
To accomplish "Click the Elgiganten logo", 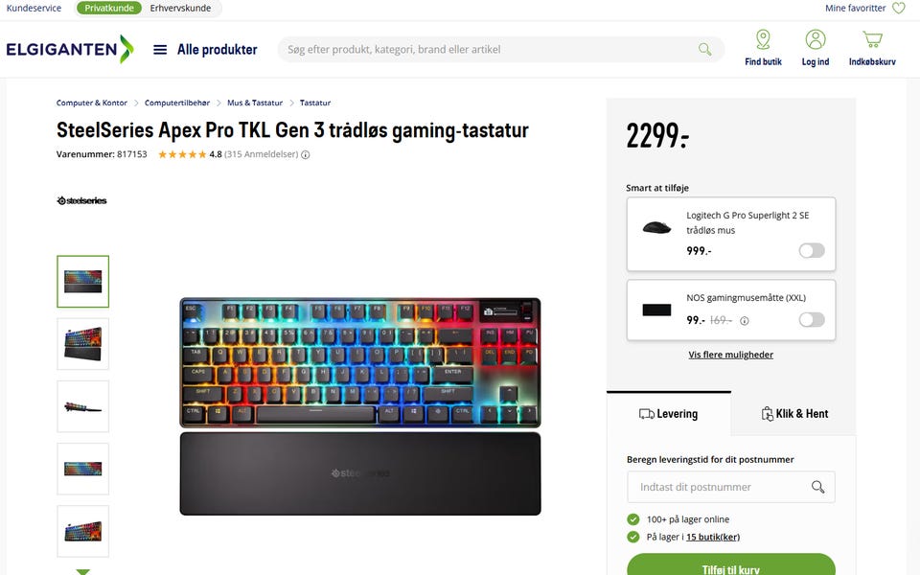I will tap(70, 49).
